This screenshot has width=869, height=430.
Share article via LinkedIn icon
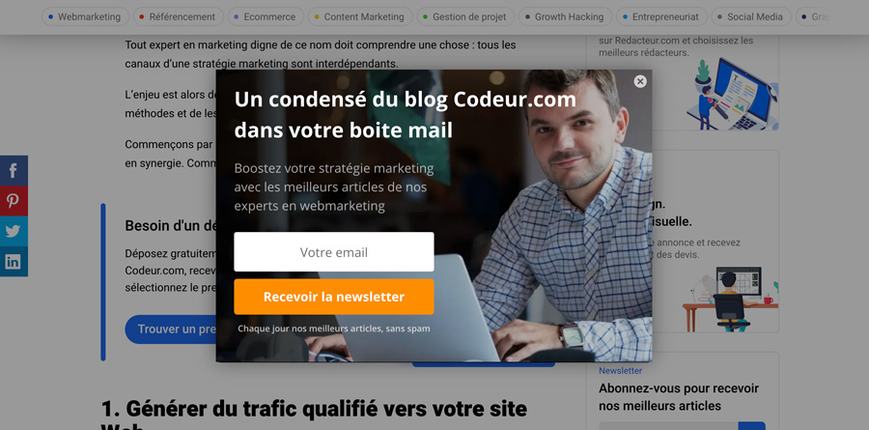14,261
